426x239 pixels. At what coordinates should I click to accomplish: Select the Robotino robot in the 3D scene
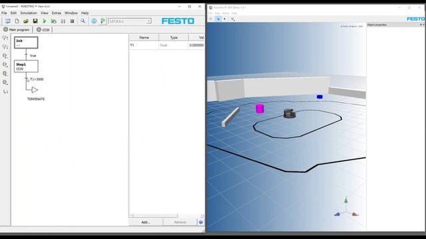[x=290, y=114]
